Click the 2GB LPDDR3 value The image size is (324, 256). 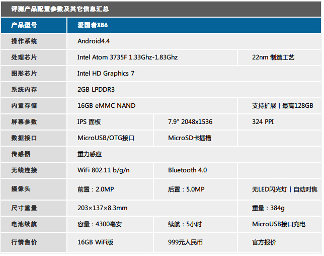point(96,90)
